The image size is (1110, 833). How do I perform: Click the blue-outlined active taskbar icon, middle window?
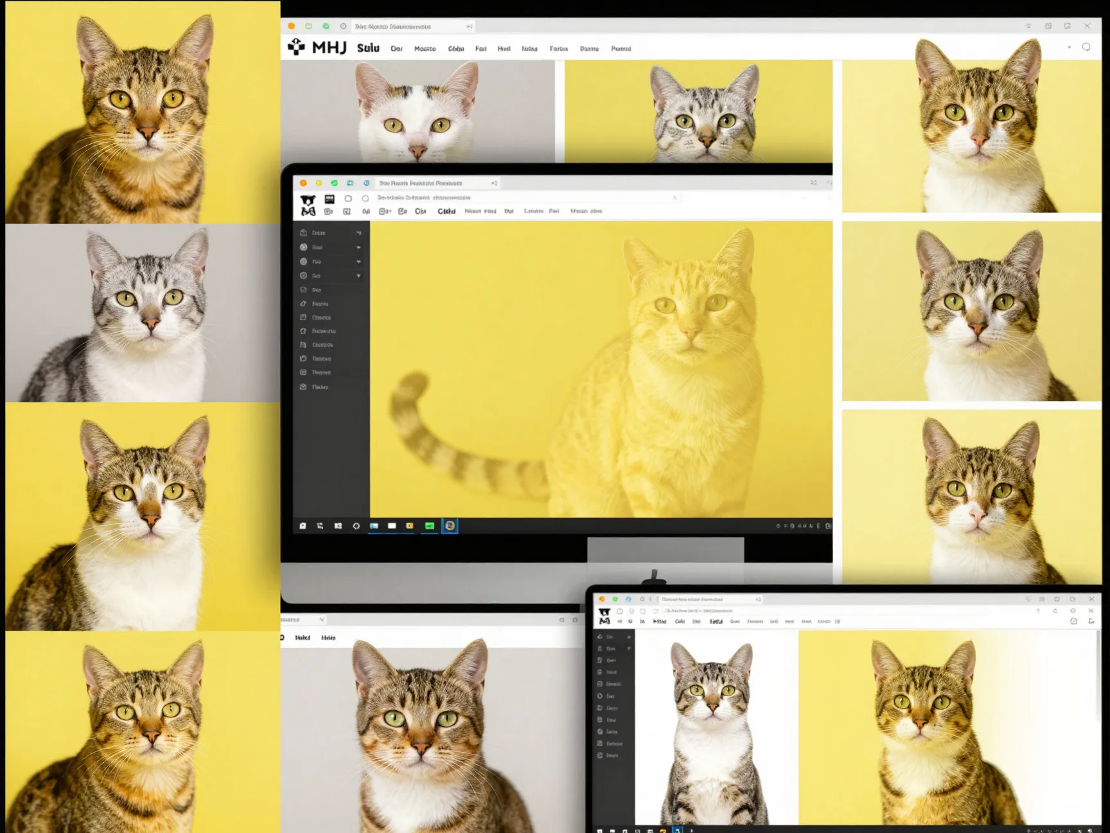click(450, 526)
